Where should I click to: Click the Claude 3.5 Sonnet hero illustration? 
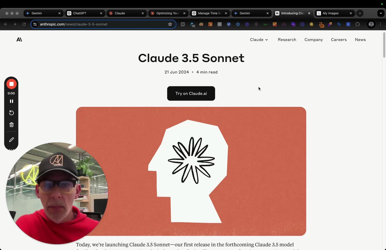(x=191, y=171)
